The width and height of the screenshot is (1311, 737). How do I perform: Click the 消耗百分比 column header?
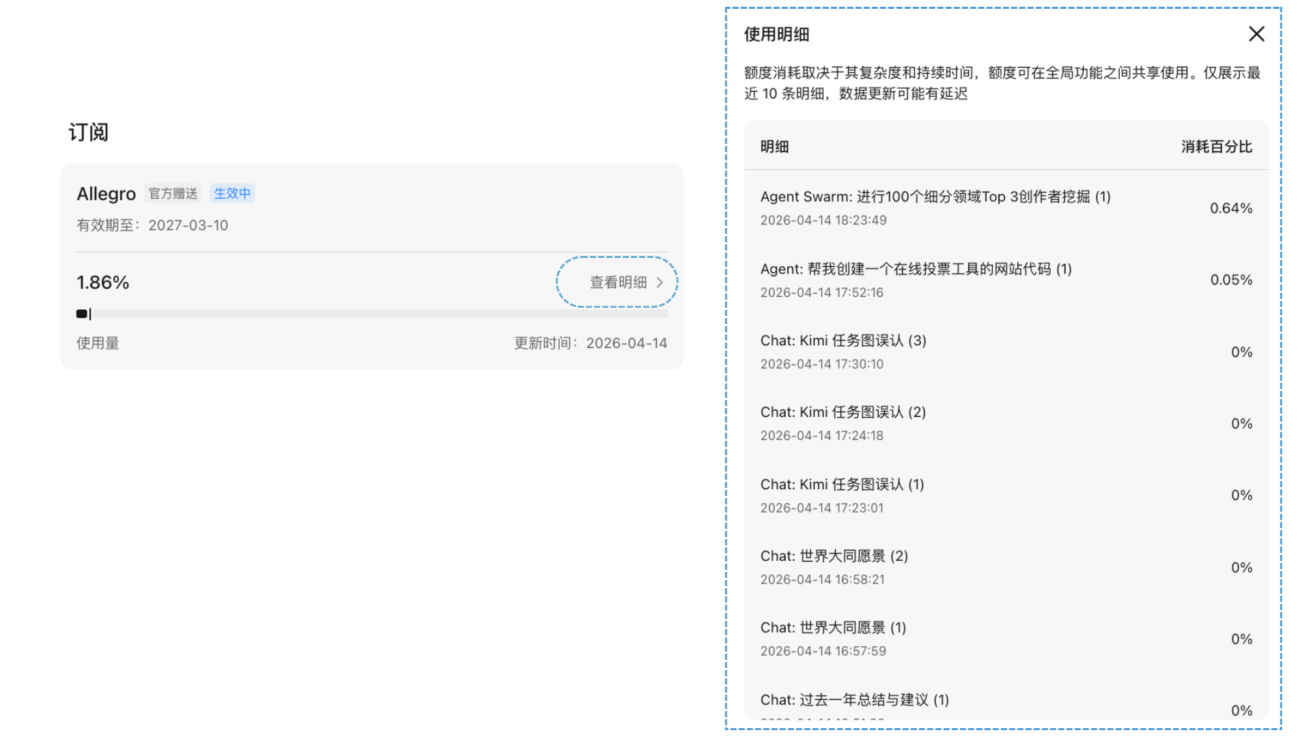tap(1216, 147)
